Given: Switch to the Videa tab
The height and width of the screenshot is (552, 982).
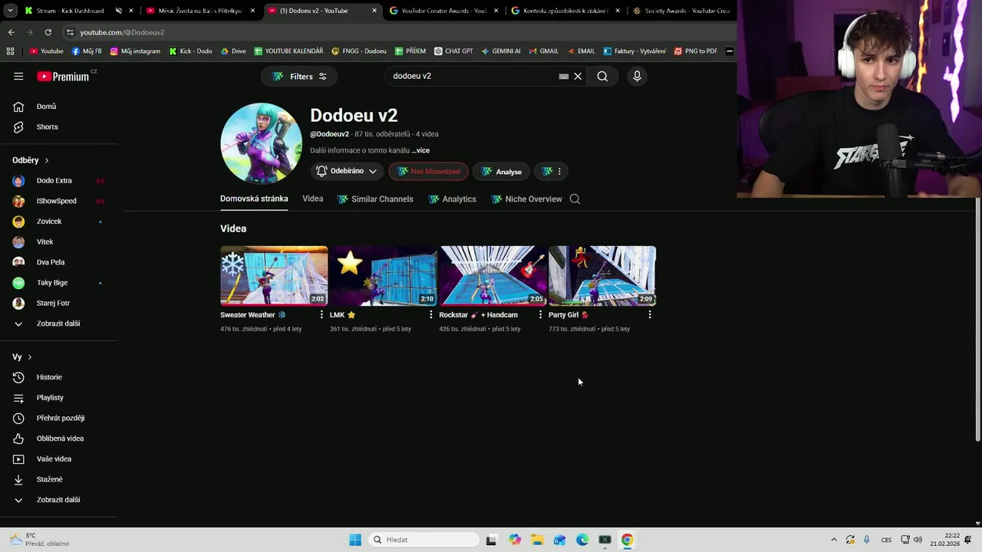Looking at the screenshot, I should pyautogui.click(x=312, y=199).
